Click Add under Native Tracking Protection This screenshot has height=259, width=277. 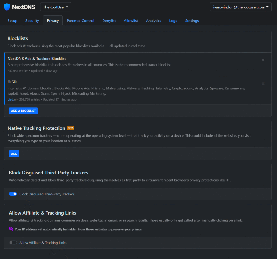14,154
